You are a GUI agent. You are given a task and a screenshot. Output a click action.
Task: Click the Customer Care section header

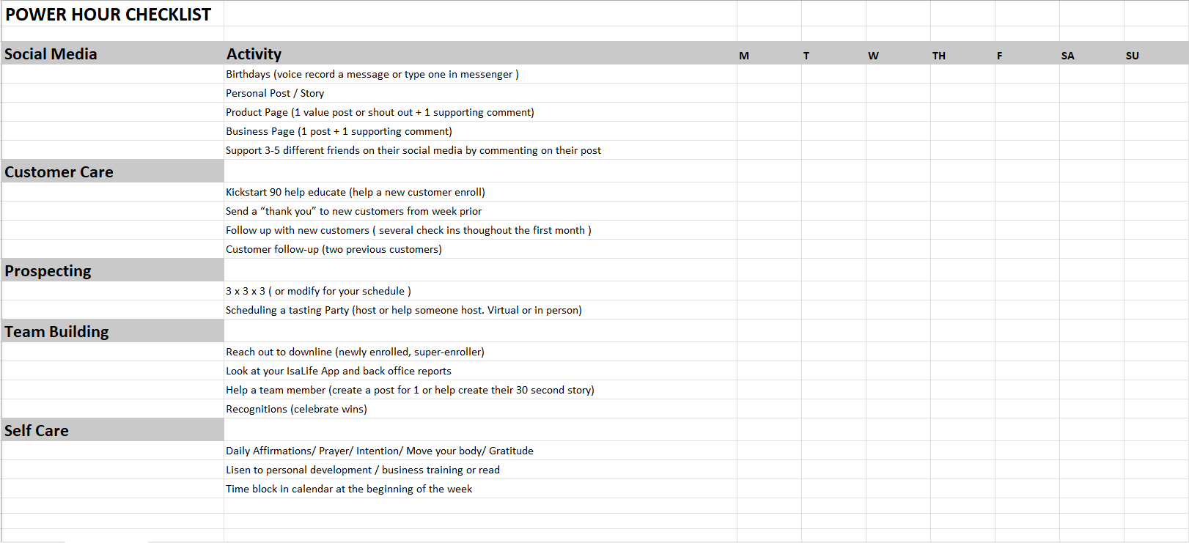(113, 171)
